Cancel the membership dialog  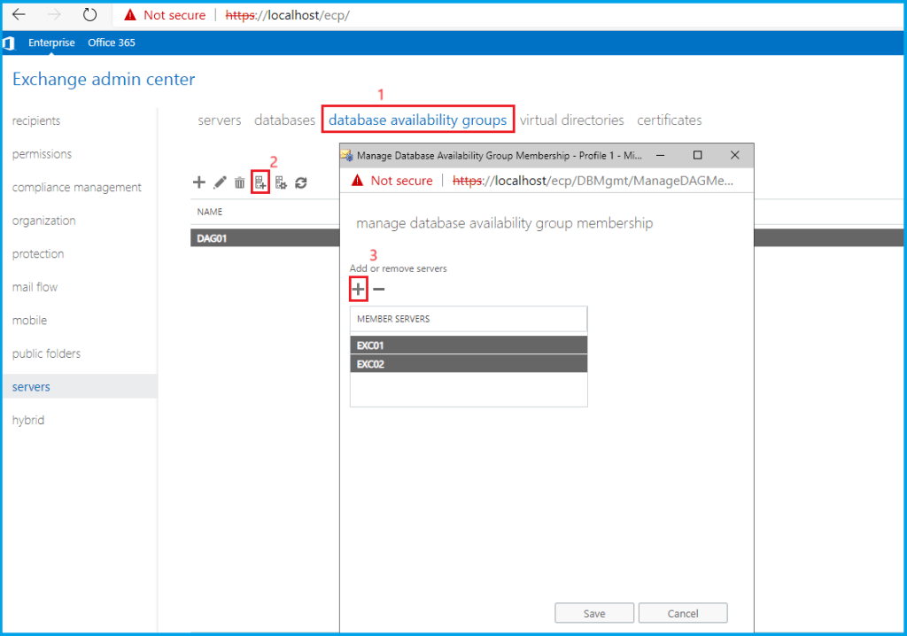coord(682,613)
